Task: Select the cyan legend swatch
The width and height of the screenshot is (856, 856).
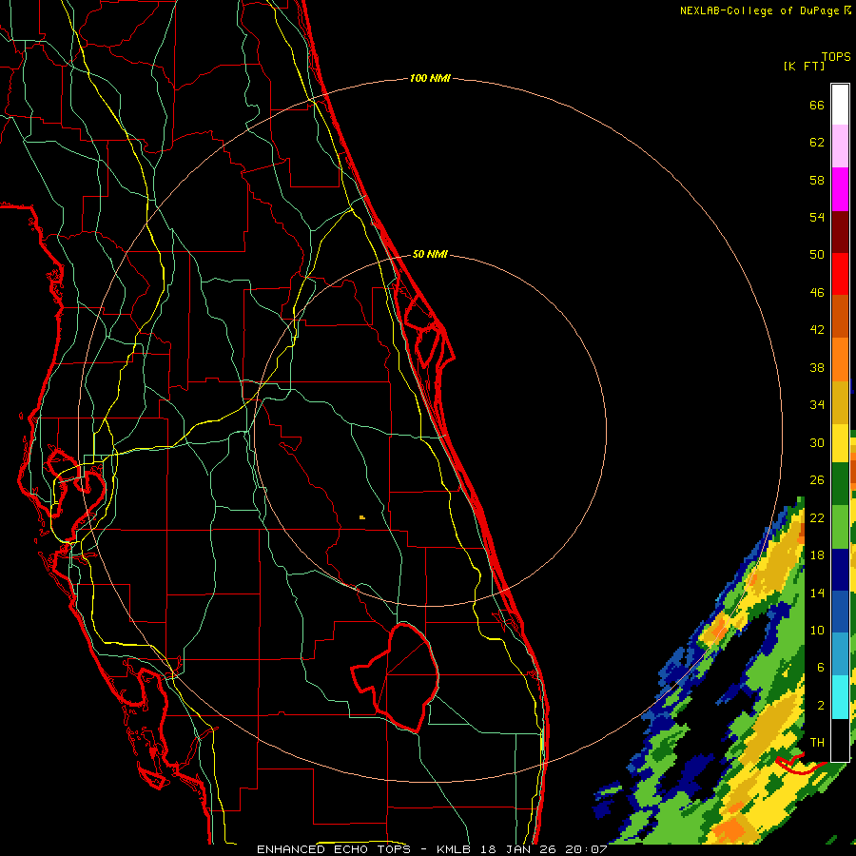Action: tap(840, 697)
